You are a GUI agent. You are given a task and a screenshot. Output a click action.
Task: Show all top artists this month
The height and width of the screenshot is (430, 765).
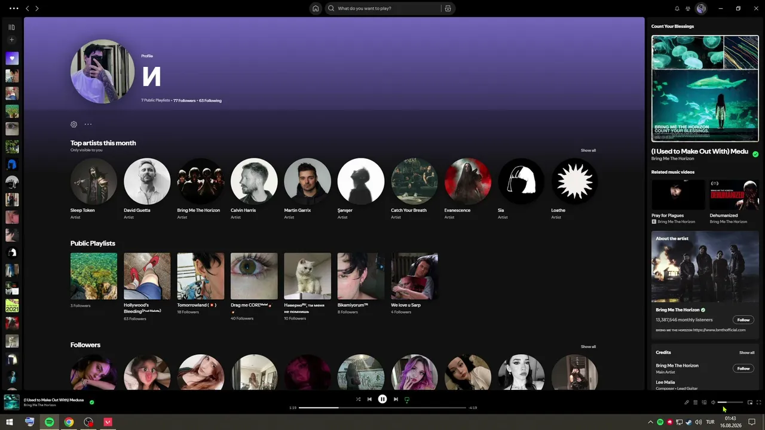tap(588, 150)
